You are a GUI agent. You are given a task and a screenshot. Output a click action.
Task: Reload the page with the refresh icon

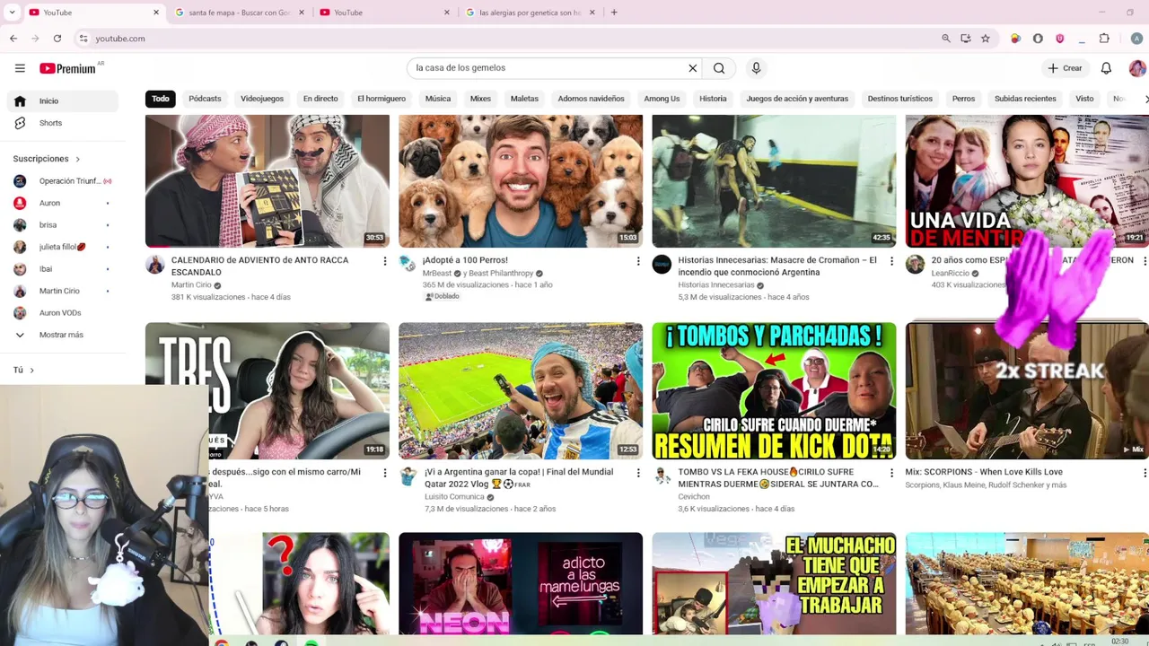[57, 39]
